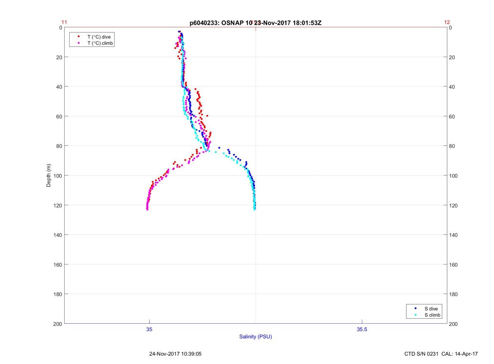
Task: Pick the magenta marker beside 'T (°C) climb'
Action: point(79,43)
